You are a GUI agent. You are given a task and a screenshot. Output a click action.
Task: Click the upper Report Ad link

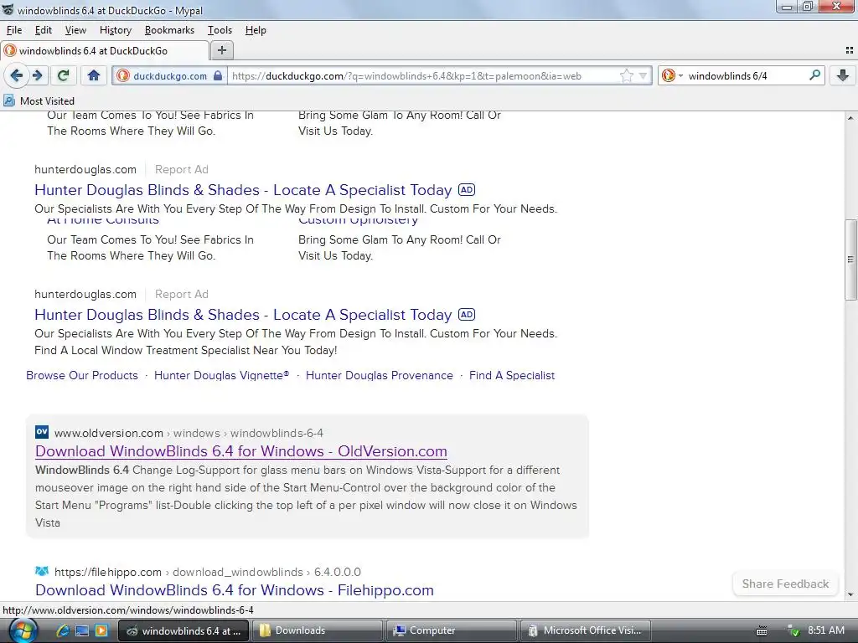[x=182, y=169]
